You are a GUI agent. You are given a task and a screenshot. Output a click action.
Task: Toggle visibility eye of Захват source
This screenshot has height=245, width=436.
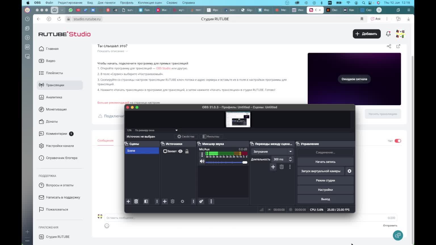(180, 151)
